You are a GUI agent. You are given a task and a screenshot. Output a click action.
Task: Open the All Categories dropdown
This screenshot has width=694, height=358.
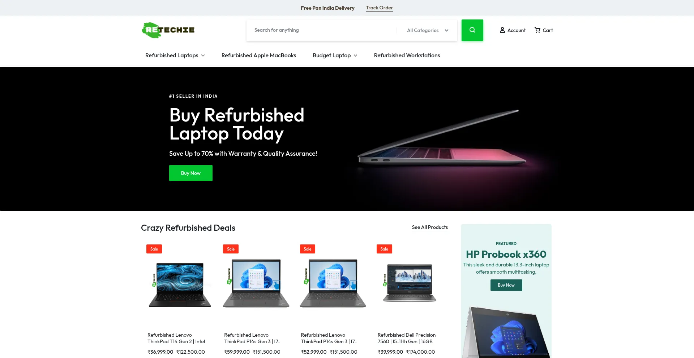[427, 30]
